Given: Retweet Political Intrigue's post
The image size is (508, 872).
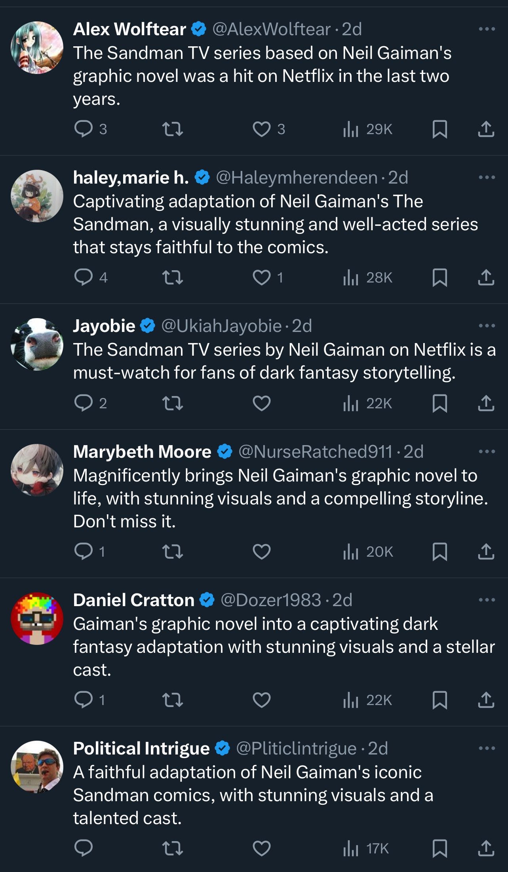Looking at the screenshot, I should (x=173, y=848).
